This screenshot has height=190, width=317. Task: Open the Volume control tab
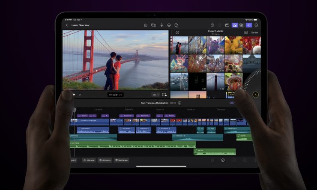coord(89,160)
